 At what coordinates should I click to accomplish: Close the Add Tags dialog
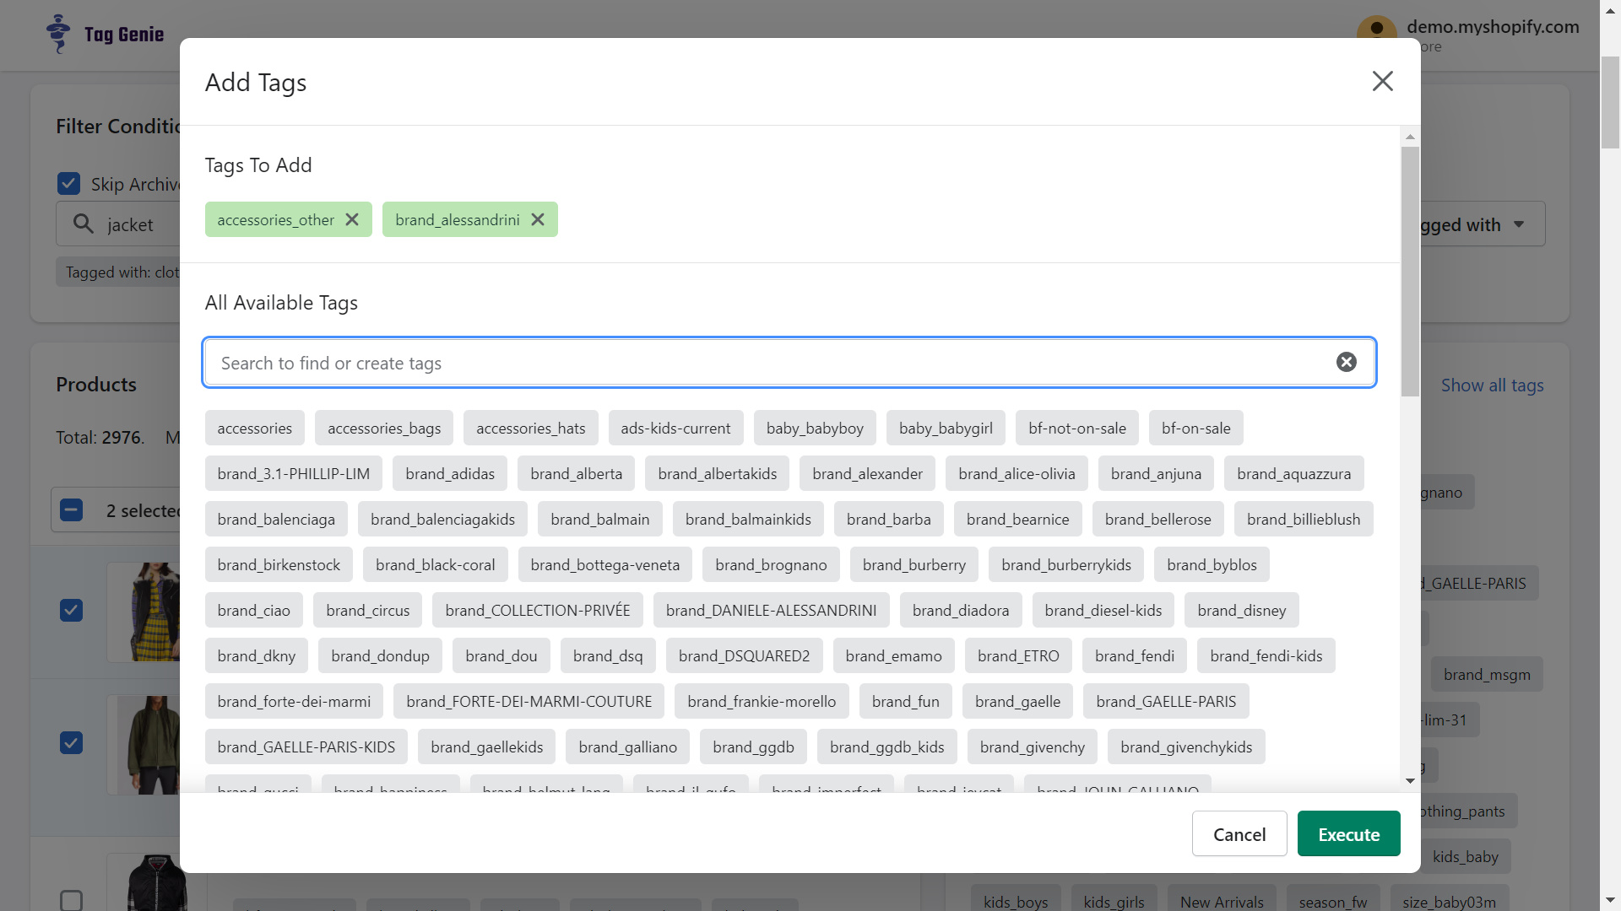click(1382, 81)
